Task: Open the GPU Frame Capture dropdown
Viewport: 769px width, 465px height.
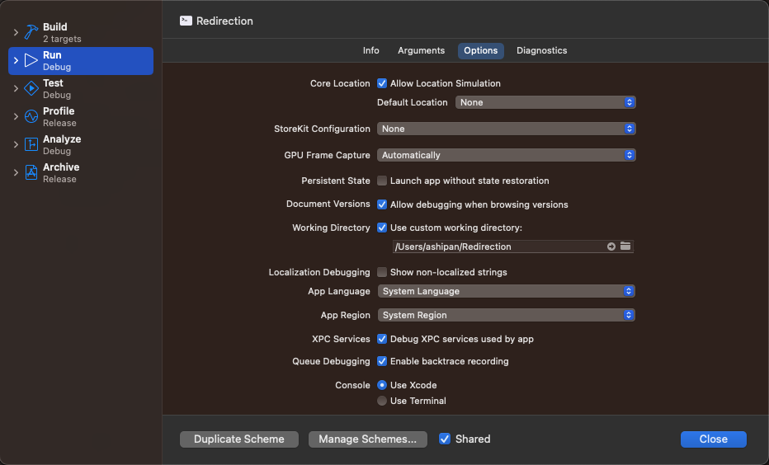Action: coord(506,155)
